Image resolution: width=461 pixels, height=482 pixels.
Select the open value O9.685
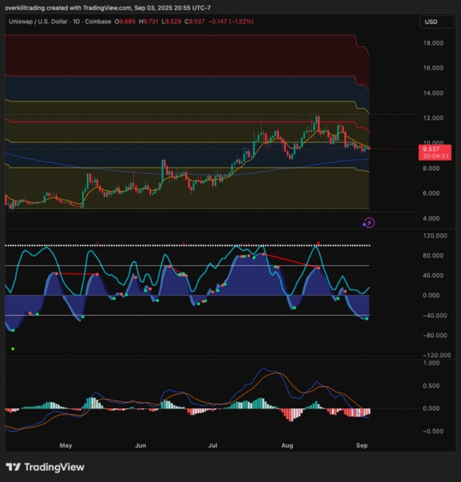click(125, 21)
